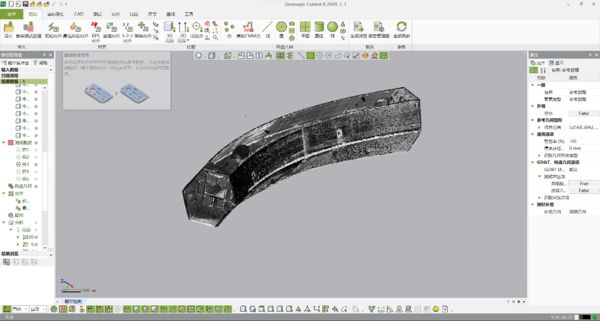Select the 输入数据 section header
600x321 pixels.
24,70
